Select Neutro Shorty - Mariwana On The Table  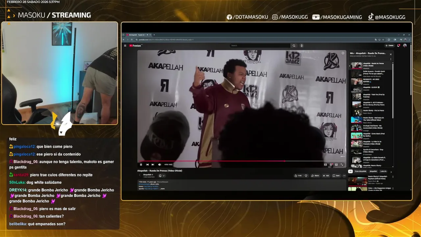pos(371,119)
